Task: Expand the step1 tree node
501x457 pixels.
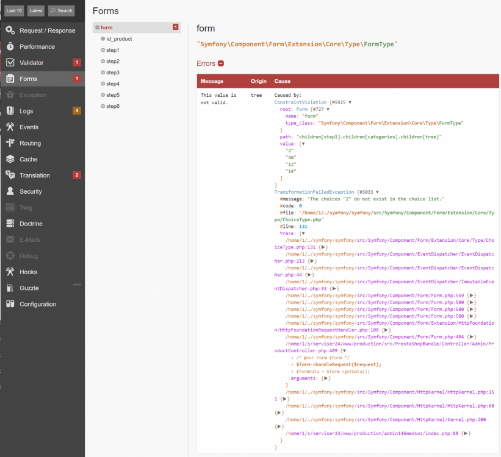Action: pos(103,50)
